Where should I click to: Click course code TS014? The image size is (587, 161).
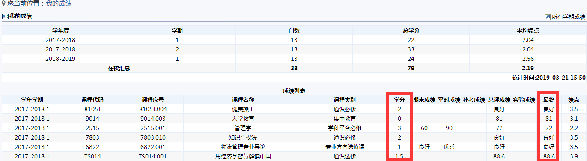tap(92, 156)
